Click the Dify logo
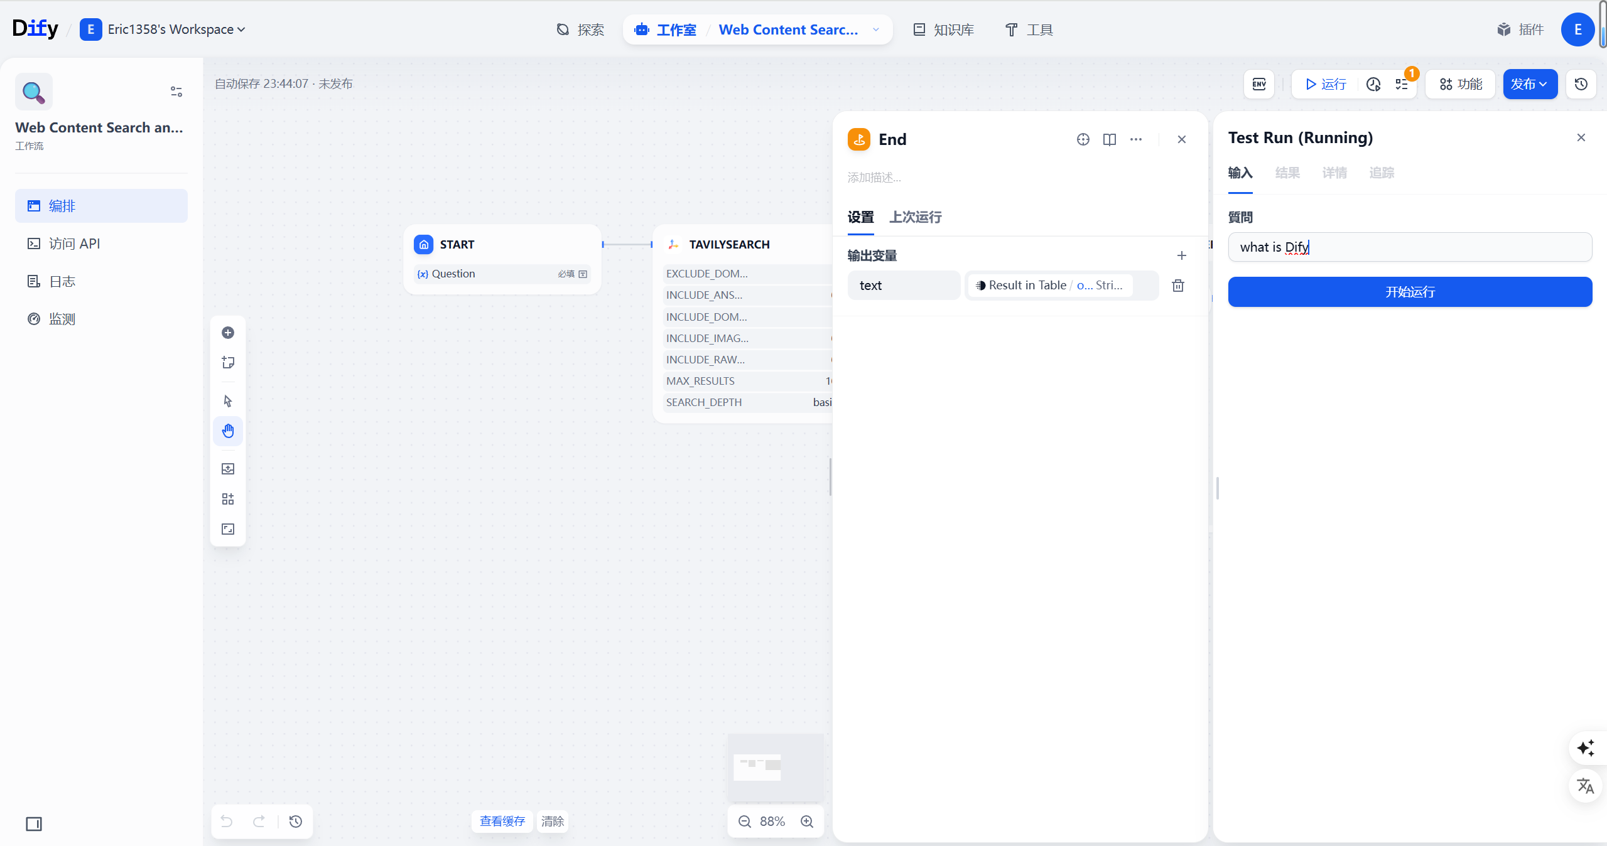 point(35,29)
